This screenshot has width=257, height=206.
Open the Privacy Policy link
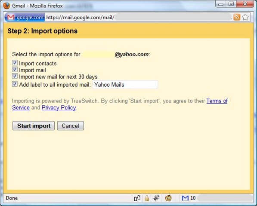(x=59, y=107)
